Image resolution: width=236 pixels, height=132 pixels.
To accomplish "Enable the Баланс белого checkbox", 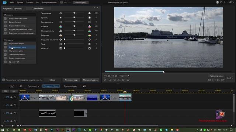I will pyautogui.click(x=6, y=22).
